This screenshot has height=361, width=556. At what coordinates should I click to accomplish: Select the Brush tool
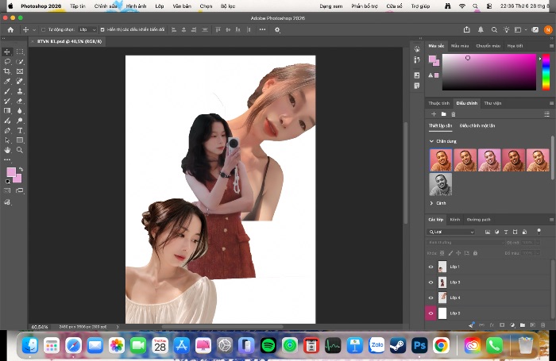(6, 91)
